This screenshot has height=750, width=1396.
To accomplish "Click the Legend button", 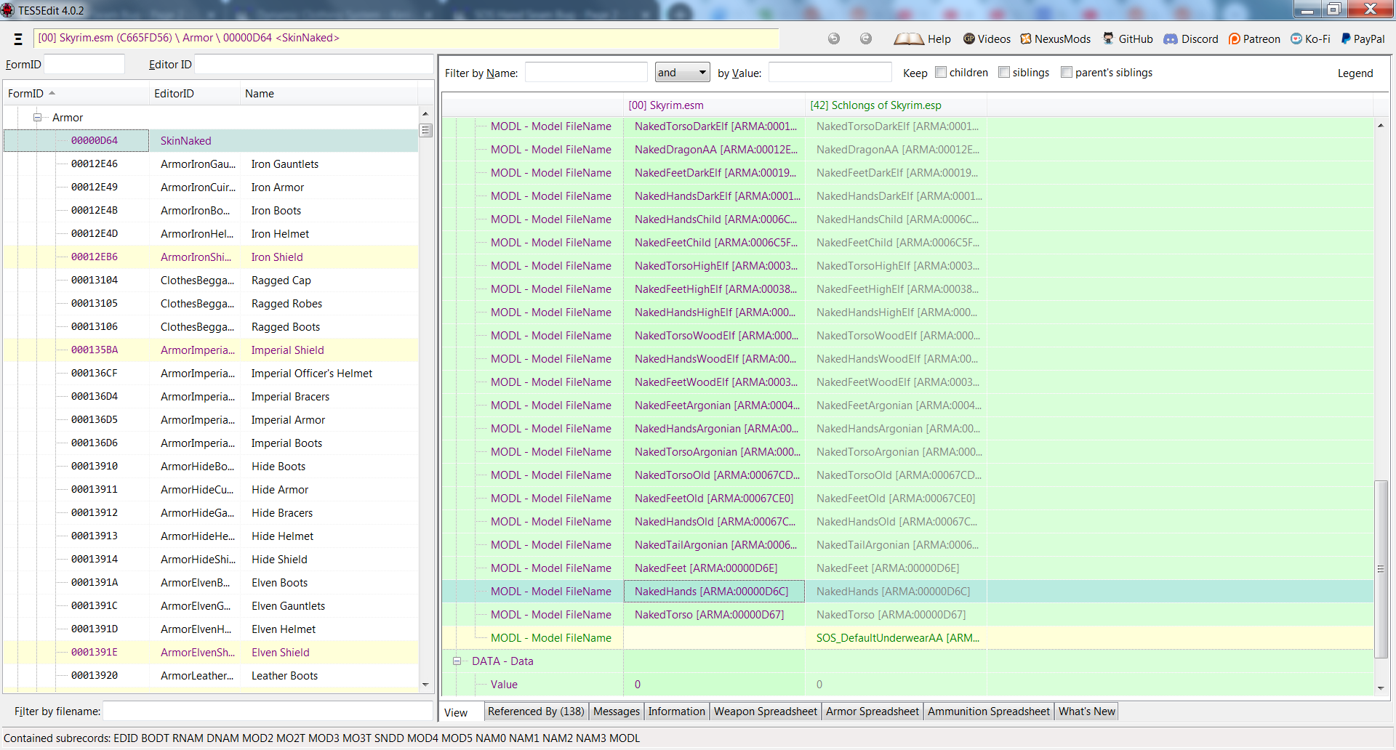I will [x=1355, y=73].
